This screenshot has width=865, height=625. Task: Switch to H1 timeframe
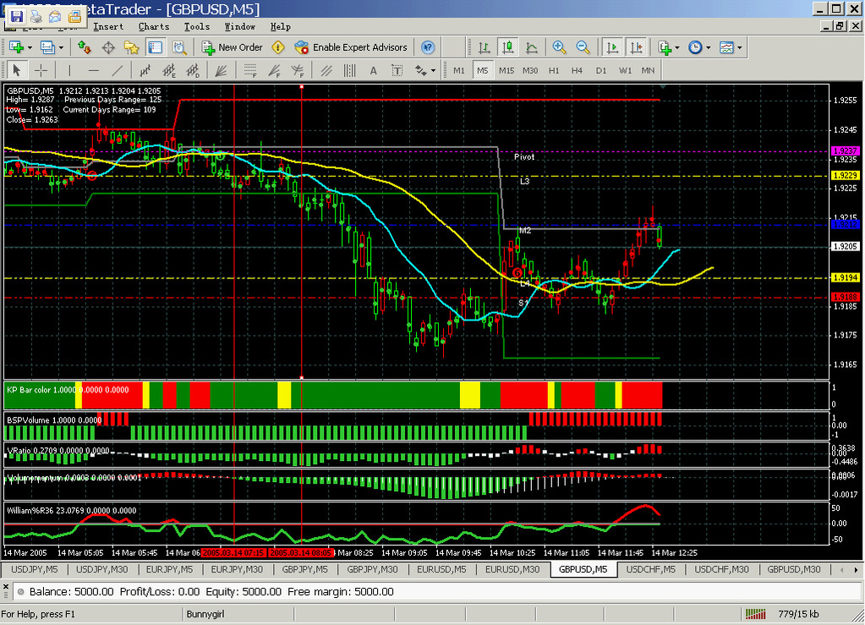pos(554,70)
